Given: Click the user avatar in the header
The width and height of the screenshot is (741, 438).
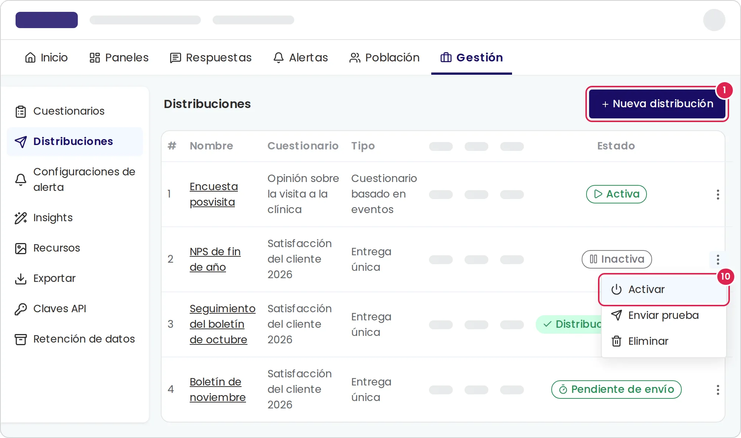Looking at the screenshot, I should (714, 20).
